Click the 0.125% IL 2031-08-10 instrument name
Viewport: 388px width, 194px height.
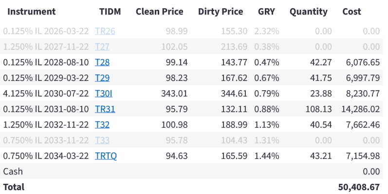click(46, 109)
